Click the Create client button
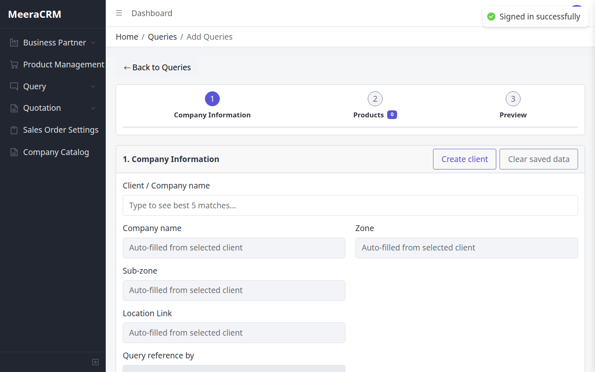This screenshot has width=595, height=372. tap(464, 159)
